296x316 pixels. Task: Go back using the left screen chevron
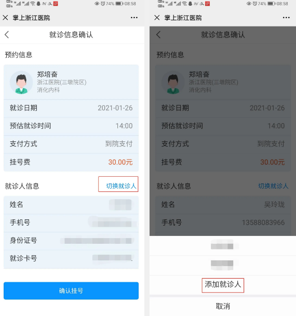(7, 35)
